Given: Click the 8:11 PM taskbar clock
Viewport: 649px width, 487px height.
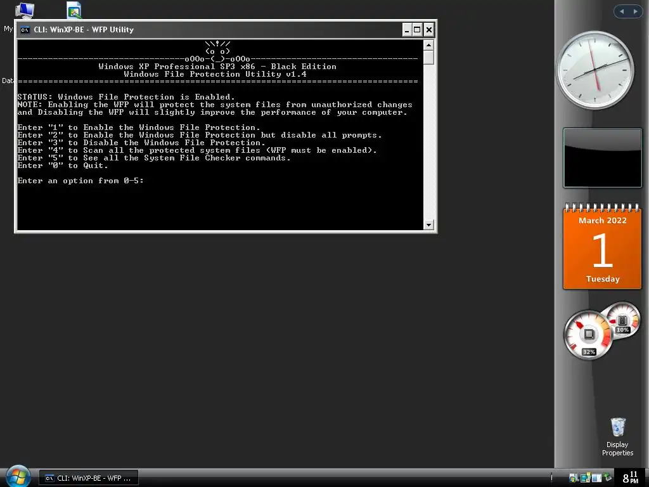Looking at the screenshot, I should click(631, 477).
